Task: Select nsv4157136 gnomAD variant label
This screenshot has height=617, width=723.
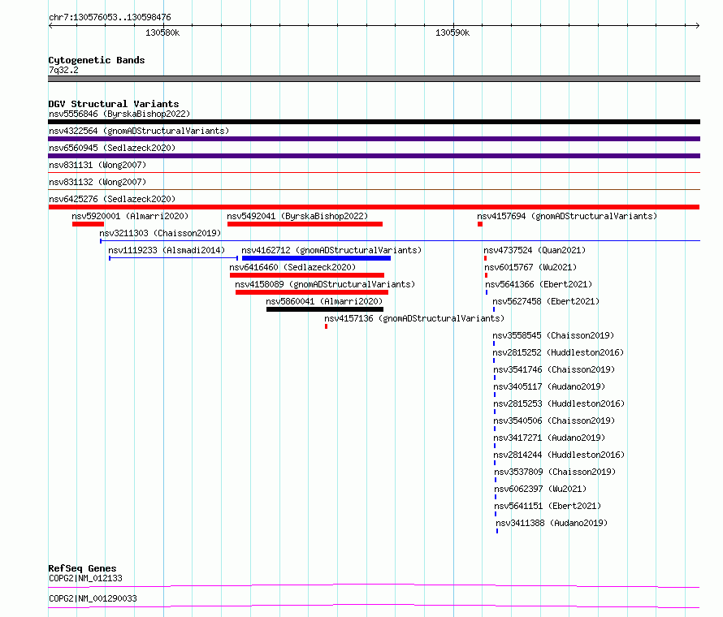Action: click(x=414, y=318)
